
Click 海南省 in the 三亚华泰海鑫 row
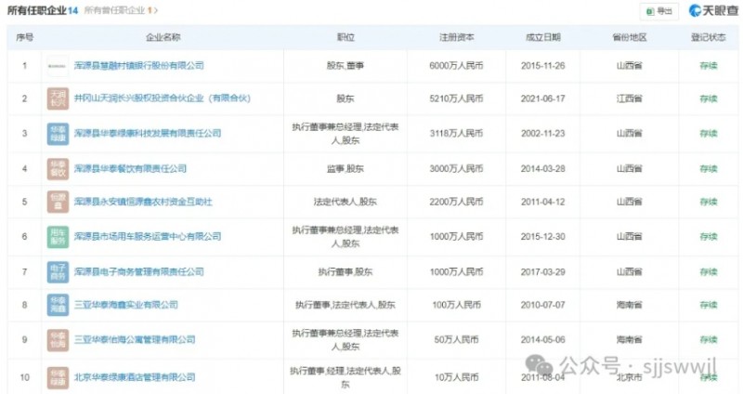[630, 305]
